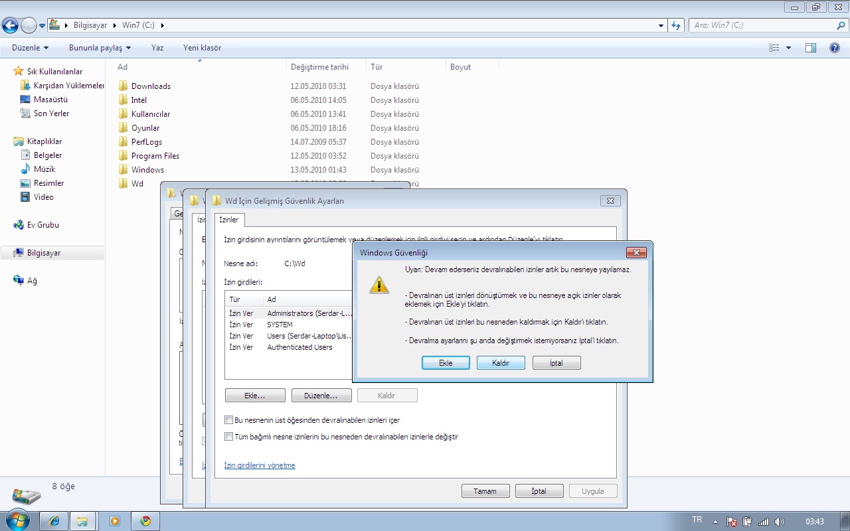Click the Yaz toolbar button
The image size is (850, 531).
point(157,48)
